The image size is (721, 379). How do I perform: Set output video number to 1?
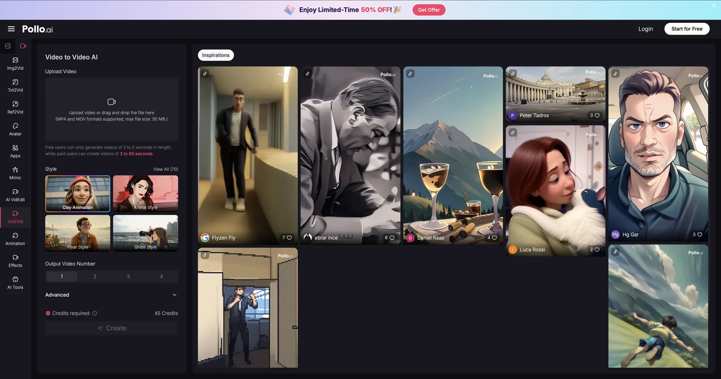pos(62,276)
